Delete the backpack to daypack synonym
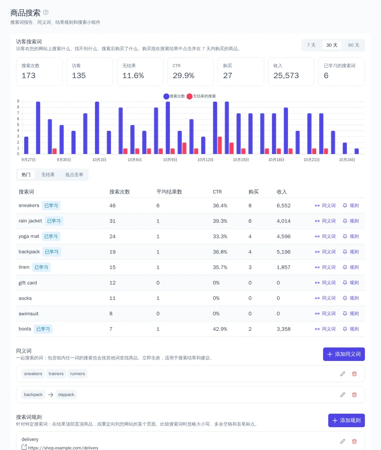 [x=354, y=395]
